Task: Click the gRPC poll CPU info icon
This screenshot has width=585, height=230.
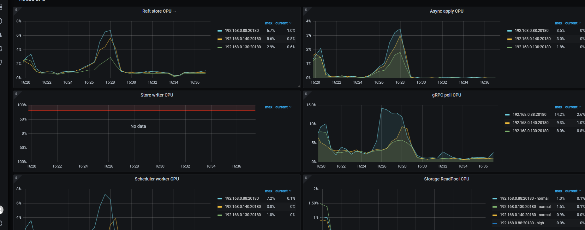Action: [x=306, y=94]
